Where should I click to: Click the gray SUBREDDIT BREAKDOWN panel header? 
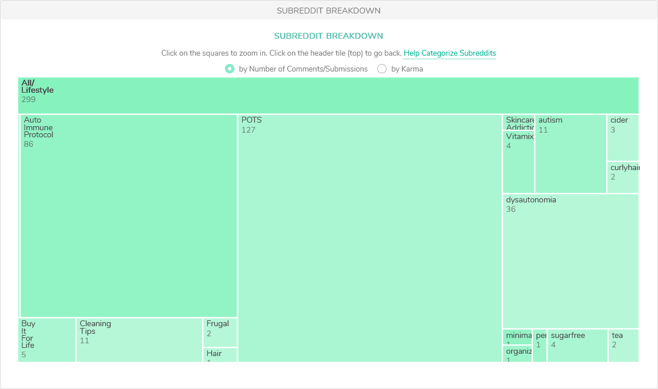click(328, 11)
